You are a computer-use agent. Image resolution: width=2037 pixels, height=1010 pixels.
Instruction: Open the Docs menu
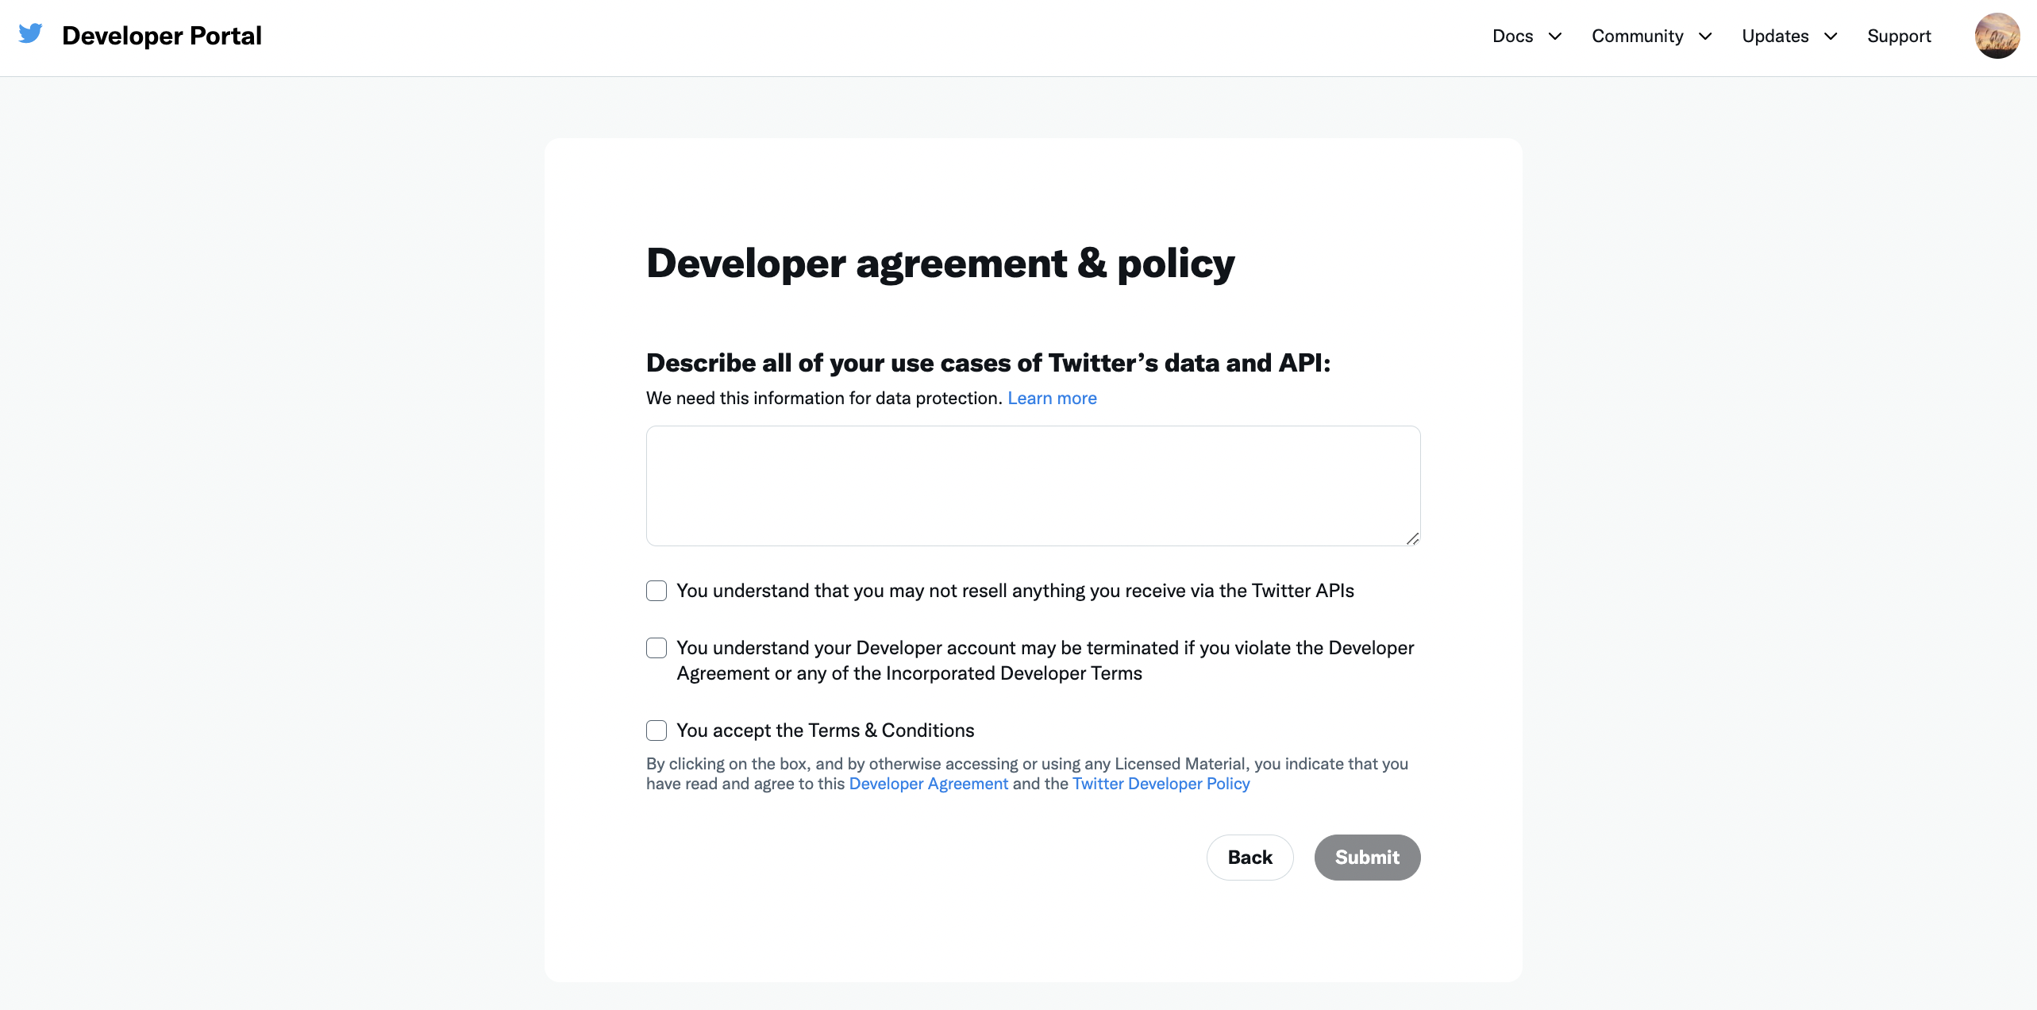(x=1513, y=37)
